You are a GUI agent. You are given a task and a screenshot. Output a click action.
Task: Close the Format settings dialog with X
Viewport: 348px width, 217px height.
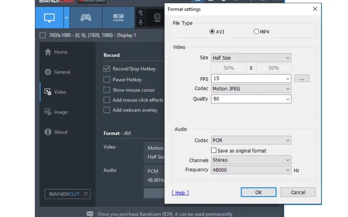coord(315,9)
